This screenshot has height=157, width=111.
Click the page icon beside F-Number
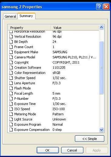(x=11, y=99)
